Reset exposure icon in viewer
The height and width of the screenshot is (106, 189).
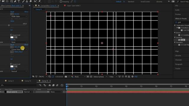pyautogui.click(x=133, y=77)
